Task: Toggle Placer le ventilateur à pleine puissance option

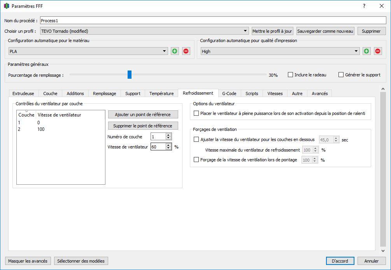Action: point(196,113)
